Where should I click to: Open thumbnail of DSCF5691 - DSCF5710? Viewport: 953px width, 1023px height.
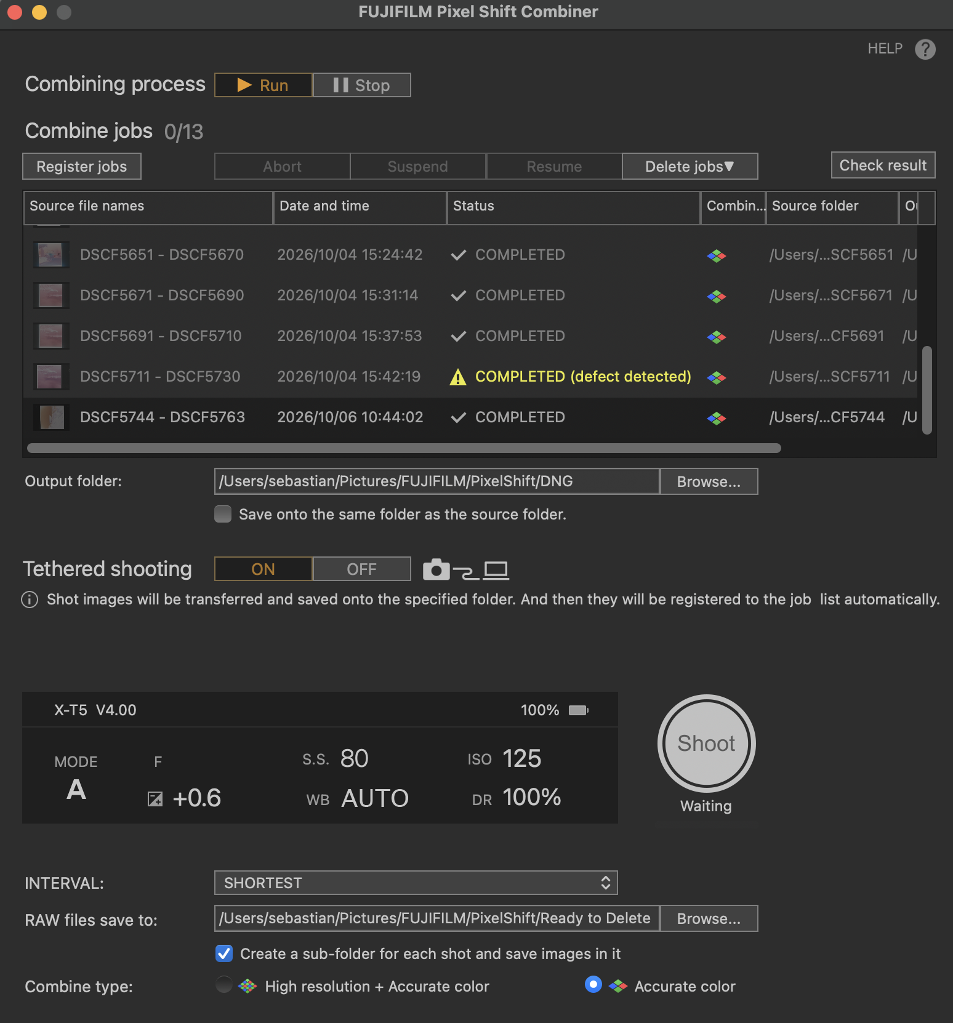(x=50, y=336)
